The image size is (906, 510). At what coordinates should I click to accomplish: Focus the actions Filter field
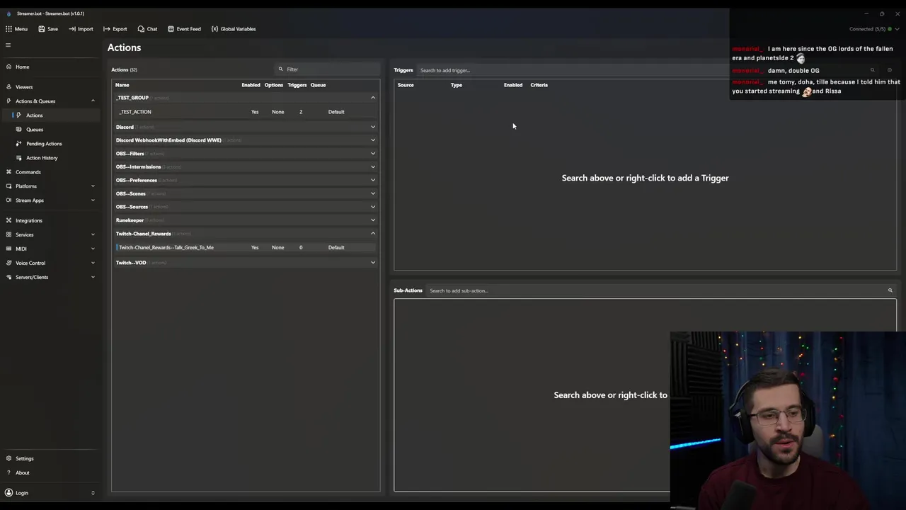(327, 69)
